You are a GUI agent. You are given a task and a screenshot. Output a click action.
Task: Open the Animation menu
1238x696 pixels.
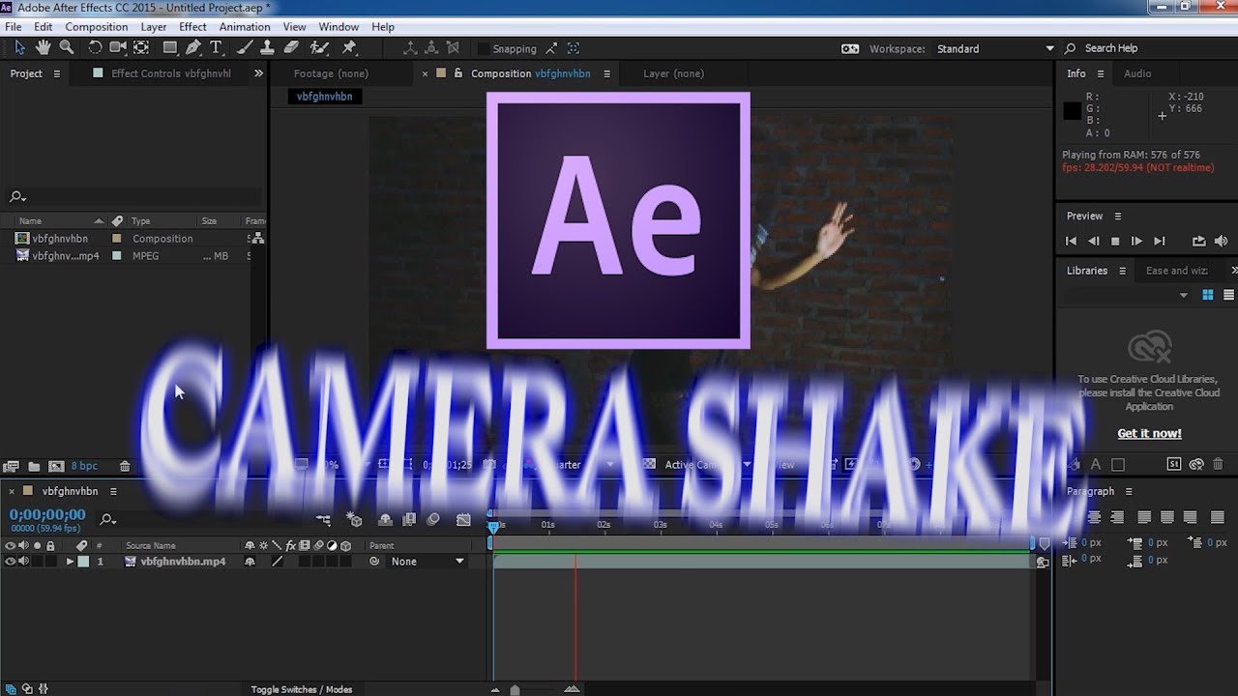(x=245, y=27)
